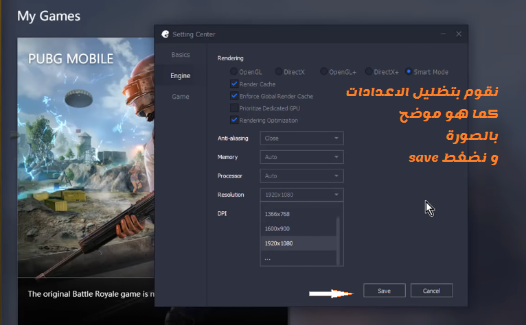Switch to the Engine tab
Viewport: 526px width, 325px height.
tap(181, 75)
